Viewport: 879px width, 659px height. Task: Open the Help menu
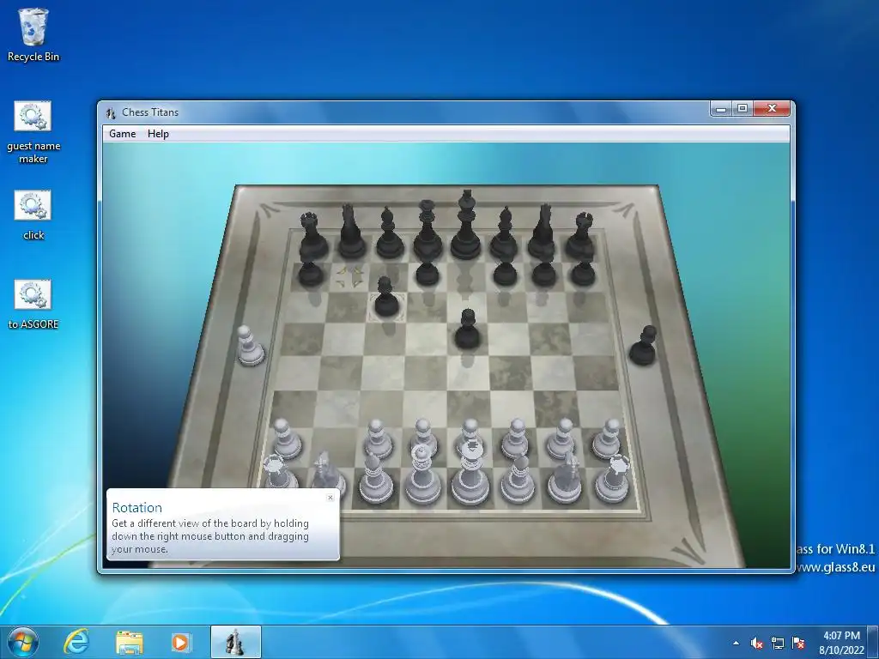point(158,133)
